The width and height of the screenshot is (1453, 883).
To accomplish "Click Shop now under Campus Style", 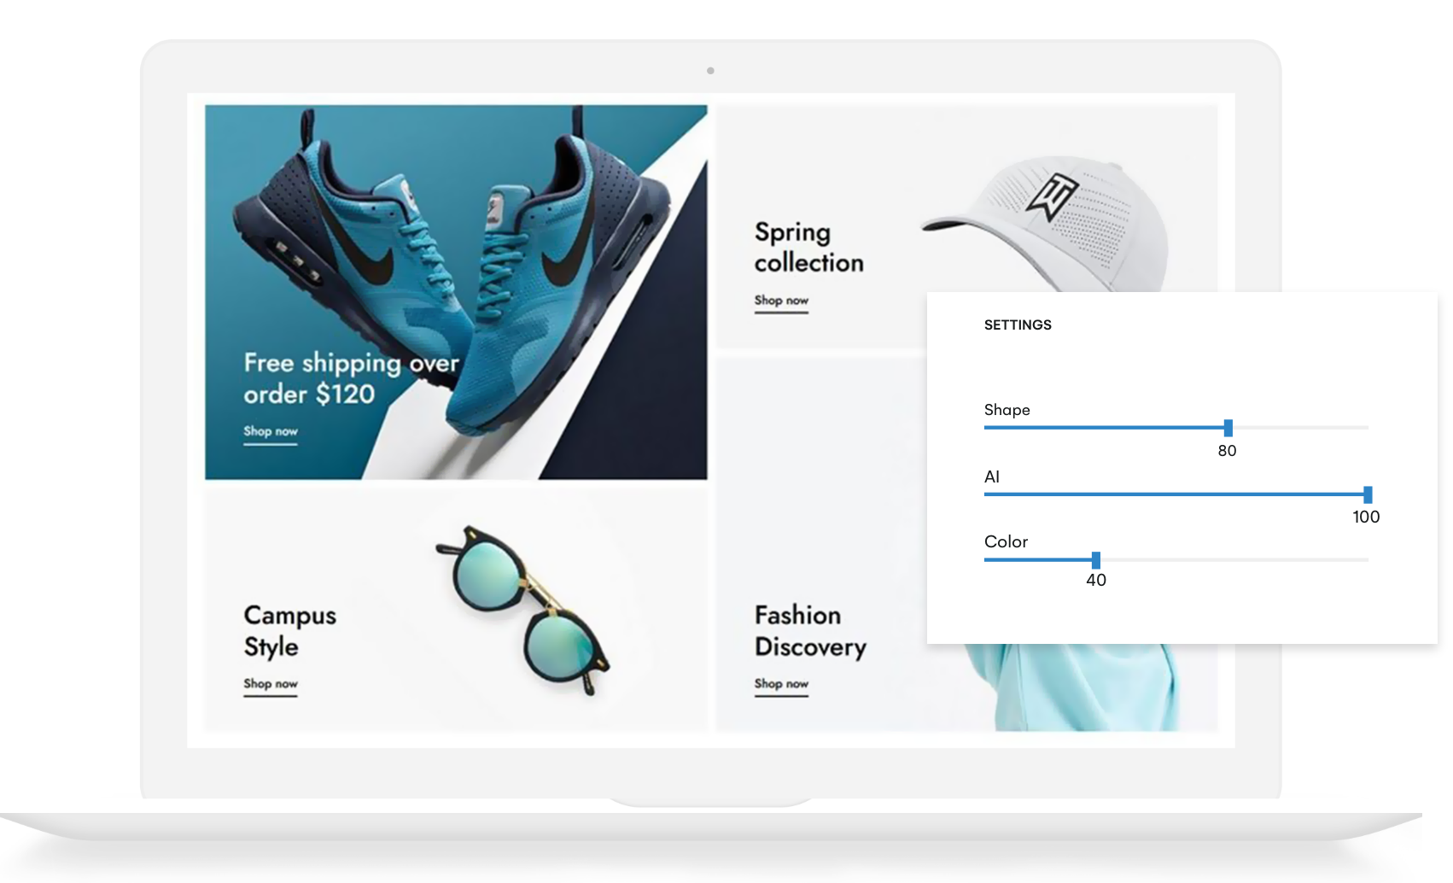I will (271, 685).
